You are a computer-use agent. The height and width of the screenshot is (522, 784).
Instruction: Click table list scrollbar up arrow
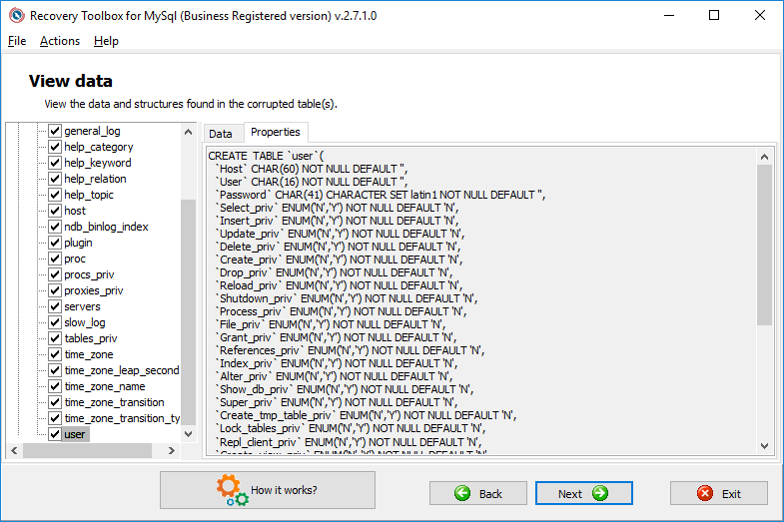click(188, 132)
